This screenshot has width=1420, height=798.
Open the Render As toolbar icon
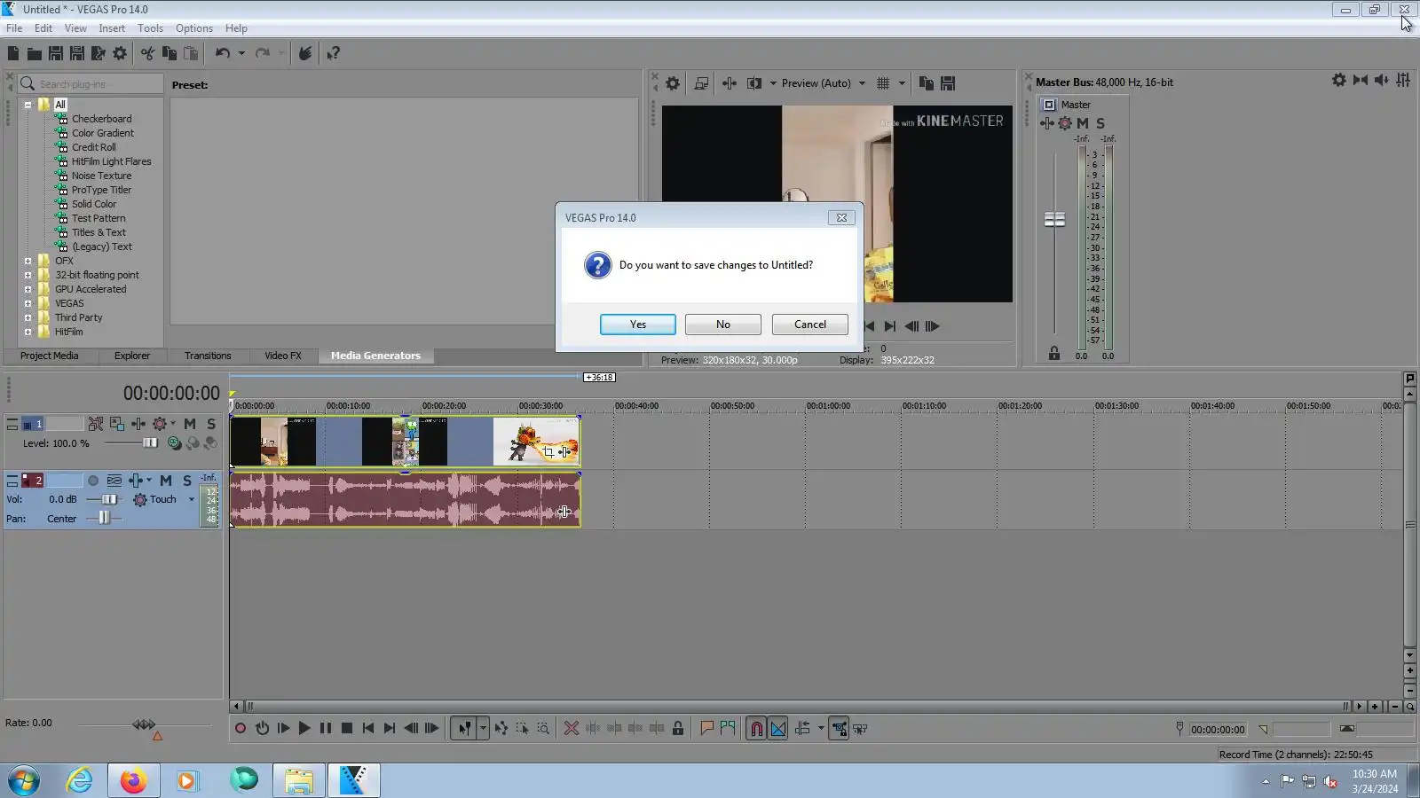coord(99,53)
